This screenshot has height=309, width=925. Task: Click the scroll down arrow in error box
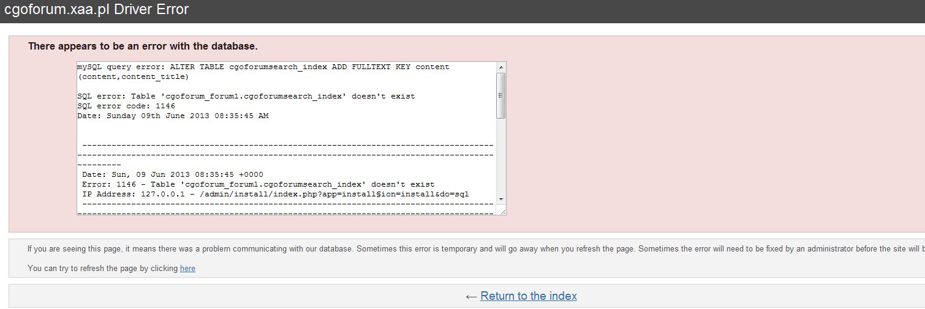pos(500,199)
